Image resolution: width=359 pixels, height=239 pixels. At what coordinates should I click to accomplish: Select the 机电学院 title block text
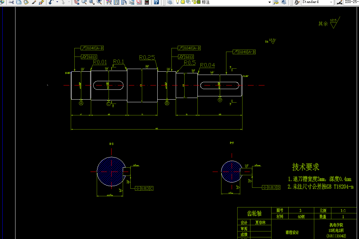click(x=336, y=225)
